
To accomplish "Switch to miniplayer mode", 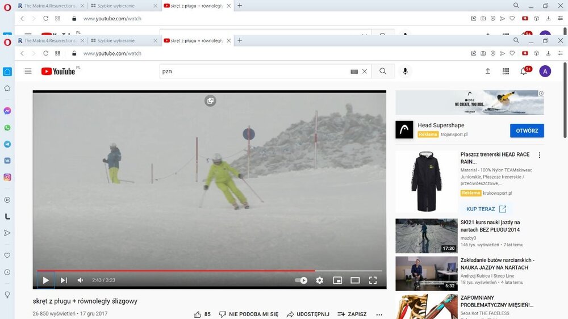I will click(337, 280).
